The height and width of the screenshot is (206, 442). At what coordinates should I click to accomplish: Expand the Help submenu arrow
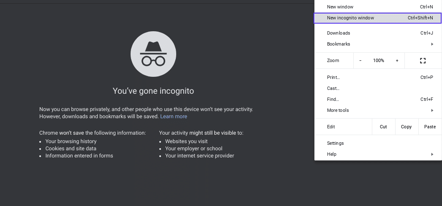click(x=432, y=154)
